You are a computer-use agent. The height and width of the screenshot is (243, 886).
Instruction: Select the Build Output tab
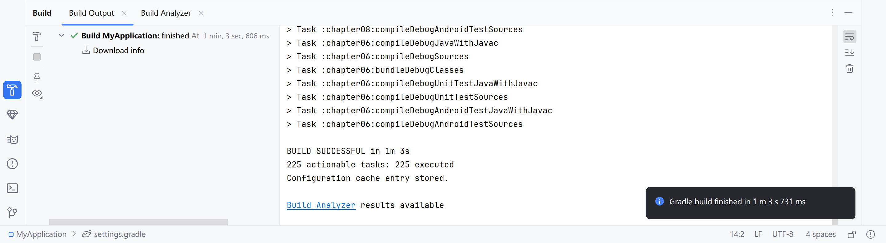pos(91,13)
